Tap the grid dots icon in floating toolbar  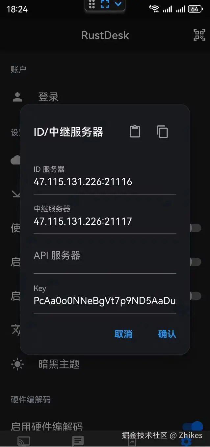[92, 4]
